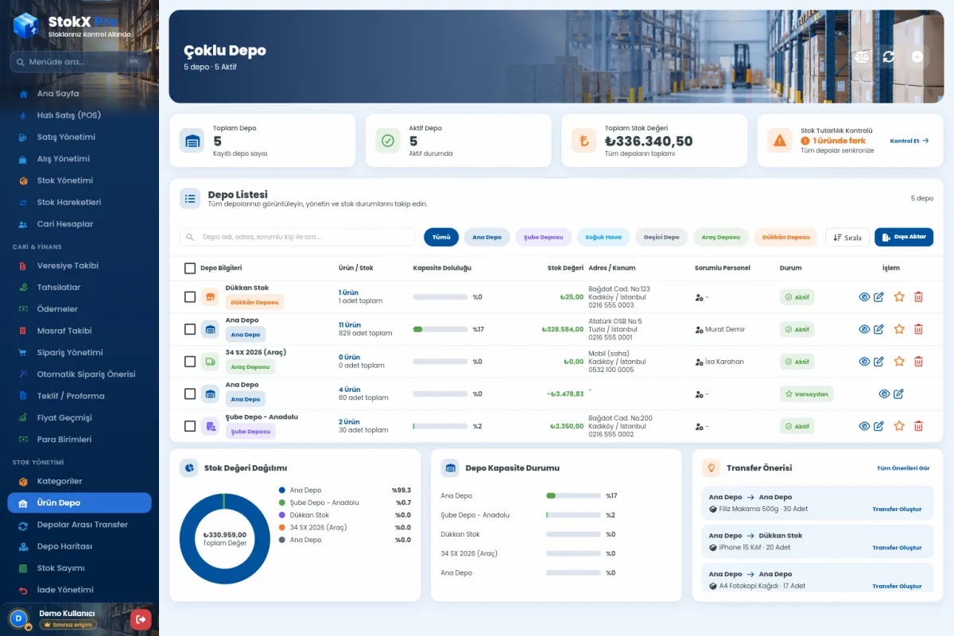
Task: Click the StokX cube logo
Action: [x=25, y=25]
